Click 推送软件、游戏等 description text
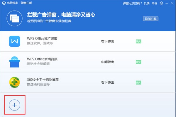 pos(40,43)
